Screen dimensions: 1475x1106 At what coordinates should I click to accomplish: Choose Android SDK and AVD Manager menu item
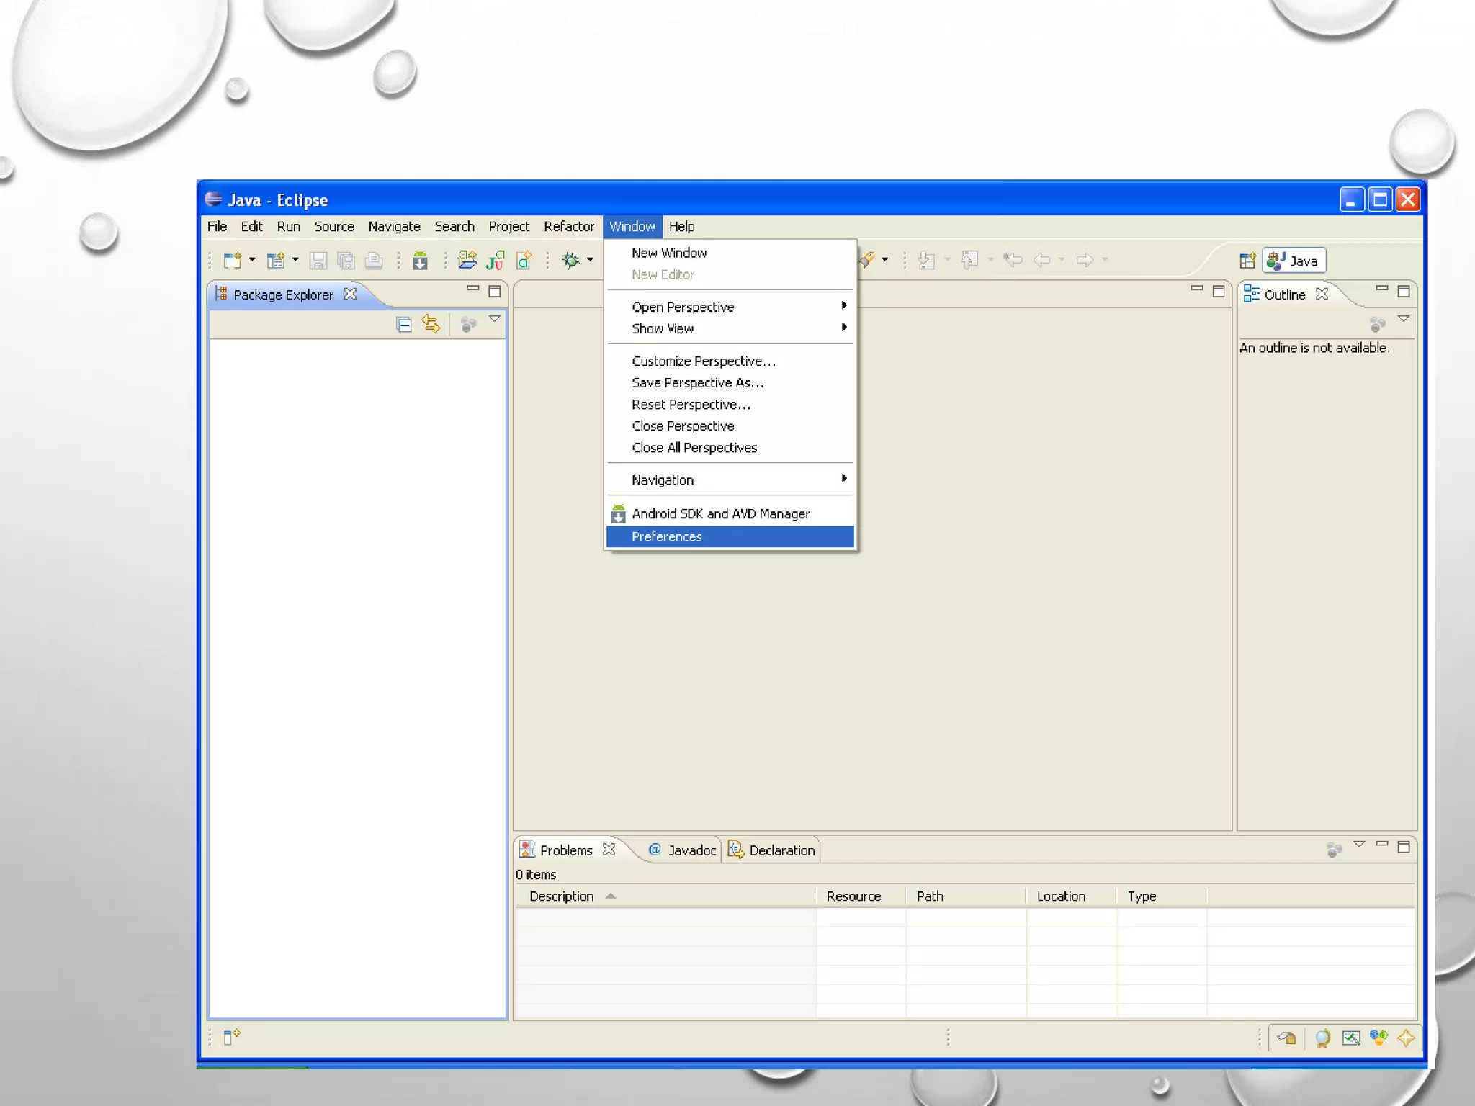pyautogui.click(x=730, y=513)
